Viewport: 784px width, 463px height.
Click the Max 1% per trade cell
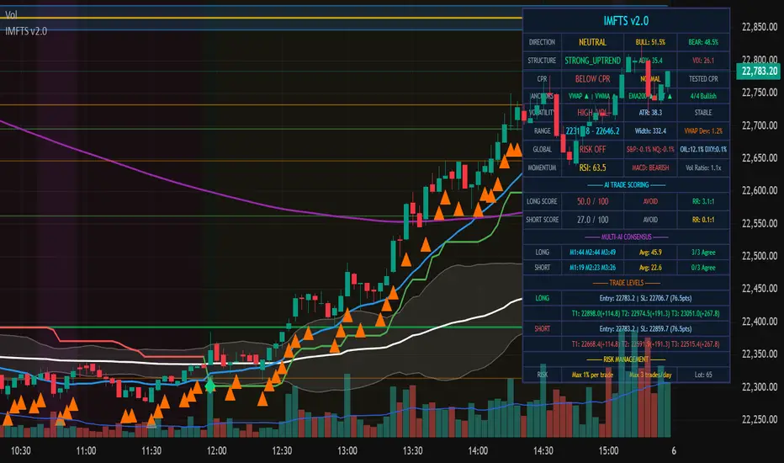pyautogui.click(x=592, y=375)
